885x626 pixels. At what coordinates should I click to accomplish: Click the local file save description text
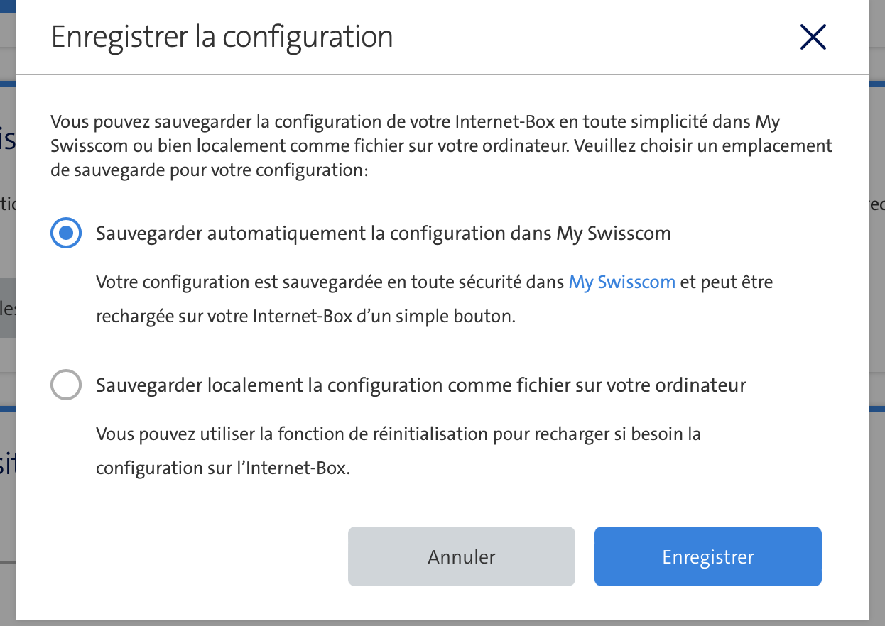398,451
